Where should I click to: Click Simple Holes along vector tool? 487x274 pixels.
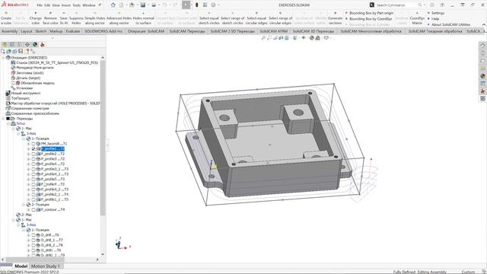pyautogui.click(x=94, y=19)
